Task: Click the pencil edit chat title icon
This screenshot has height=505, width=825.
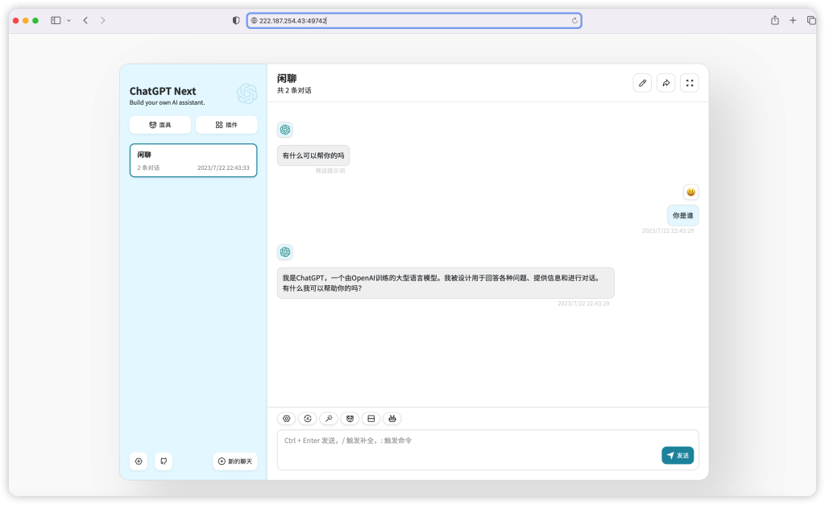Action: click(642, 83)
